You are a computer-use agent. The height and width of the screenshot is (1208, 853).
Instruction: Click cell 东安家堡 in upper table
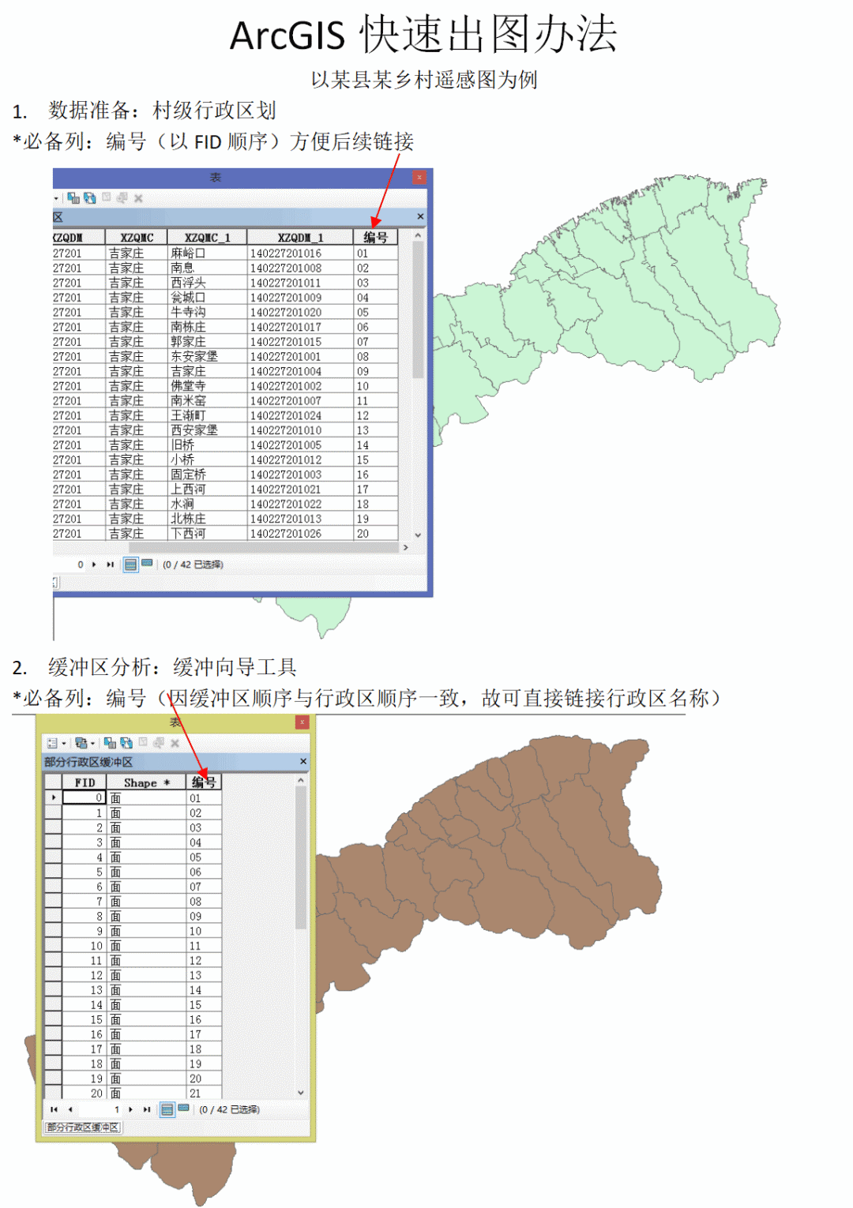click(x=207, y=357)
